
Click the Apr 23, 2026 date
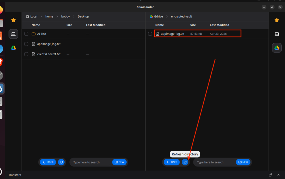(x=218, y=34)
